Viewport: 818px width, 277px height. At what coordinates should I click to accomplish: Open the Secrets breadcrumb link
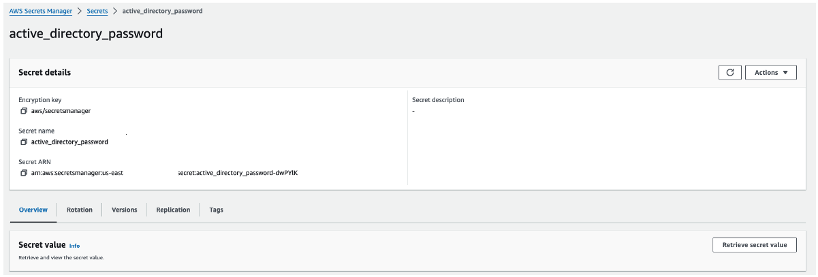point(97,11)
